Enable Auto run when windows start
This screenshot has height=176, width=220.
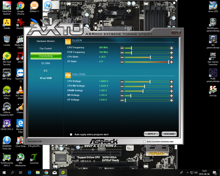click(x=144, y=142)
